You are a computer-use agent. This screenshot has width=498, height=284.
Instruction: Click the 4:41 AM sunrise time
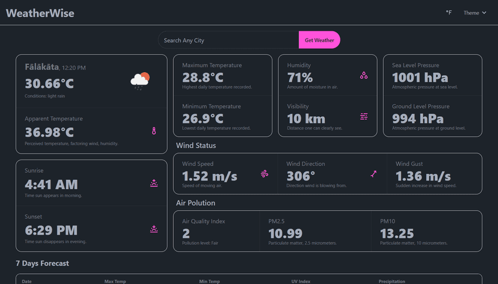click(x=51, y=184)
